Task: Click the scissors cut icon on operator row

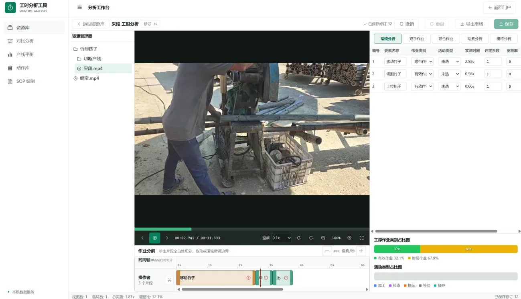Action: coord(169,280)
